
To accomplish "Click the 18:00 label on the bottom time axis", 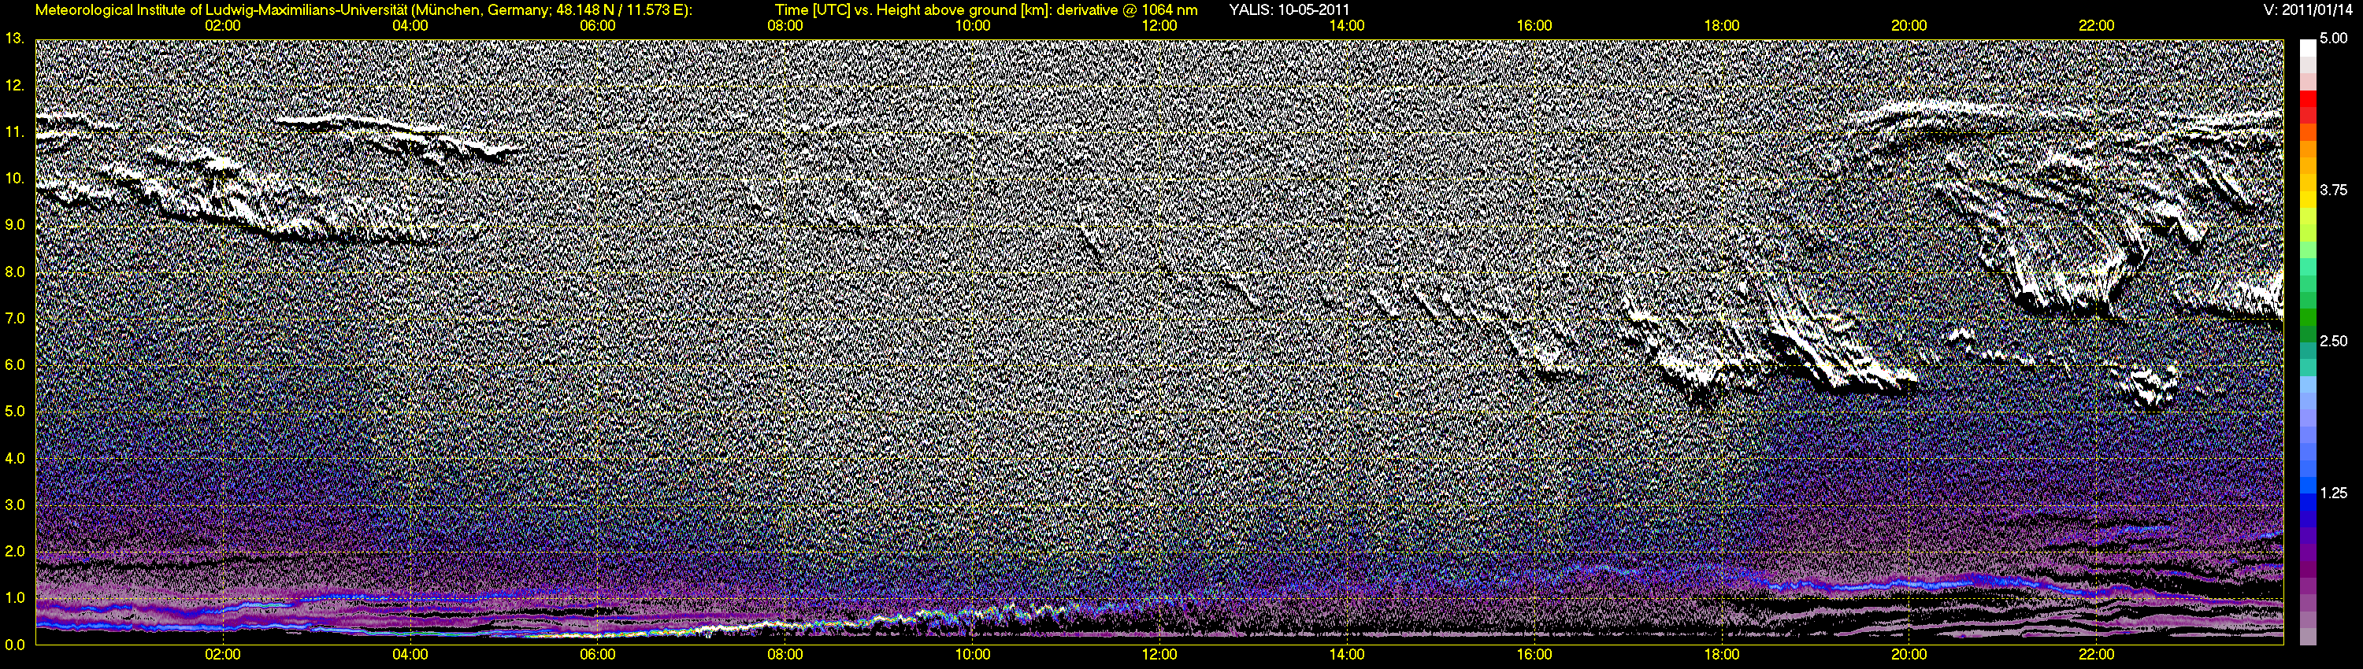I will pyautogui.click(x=1722, y=656).
